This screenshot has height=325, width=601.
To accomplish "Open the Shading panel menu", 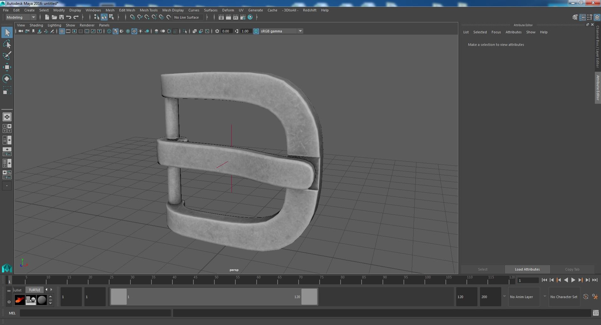I will 36,25.
